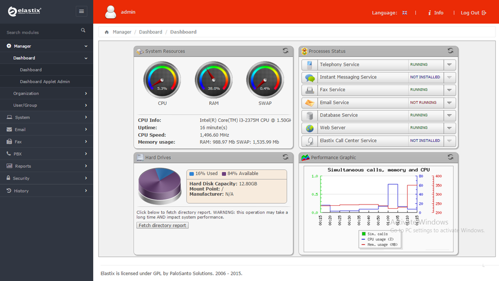Click the admin user avatar
This screenshot has width=499, height=281.
(x=111, y=12)
